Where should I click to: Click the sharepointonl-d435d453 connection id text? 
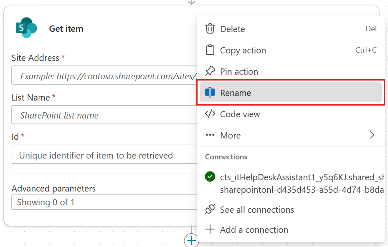(302, 190)
